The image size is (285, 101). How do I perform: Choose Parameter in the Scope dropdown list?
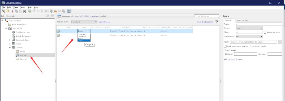point(84,36)
